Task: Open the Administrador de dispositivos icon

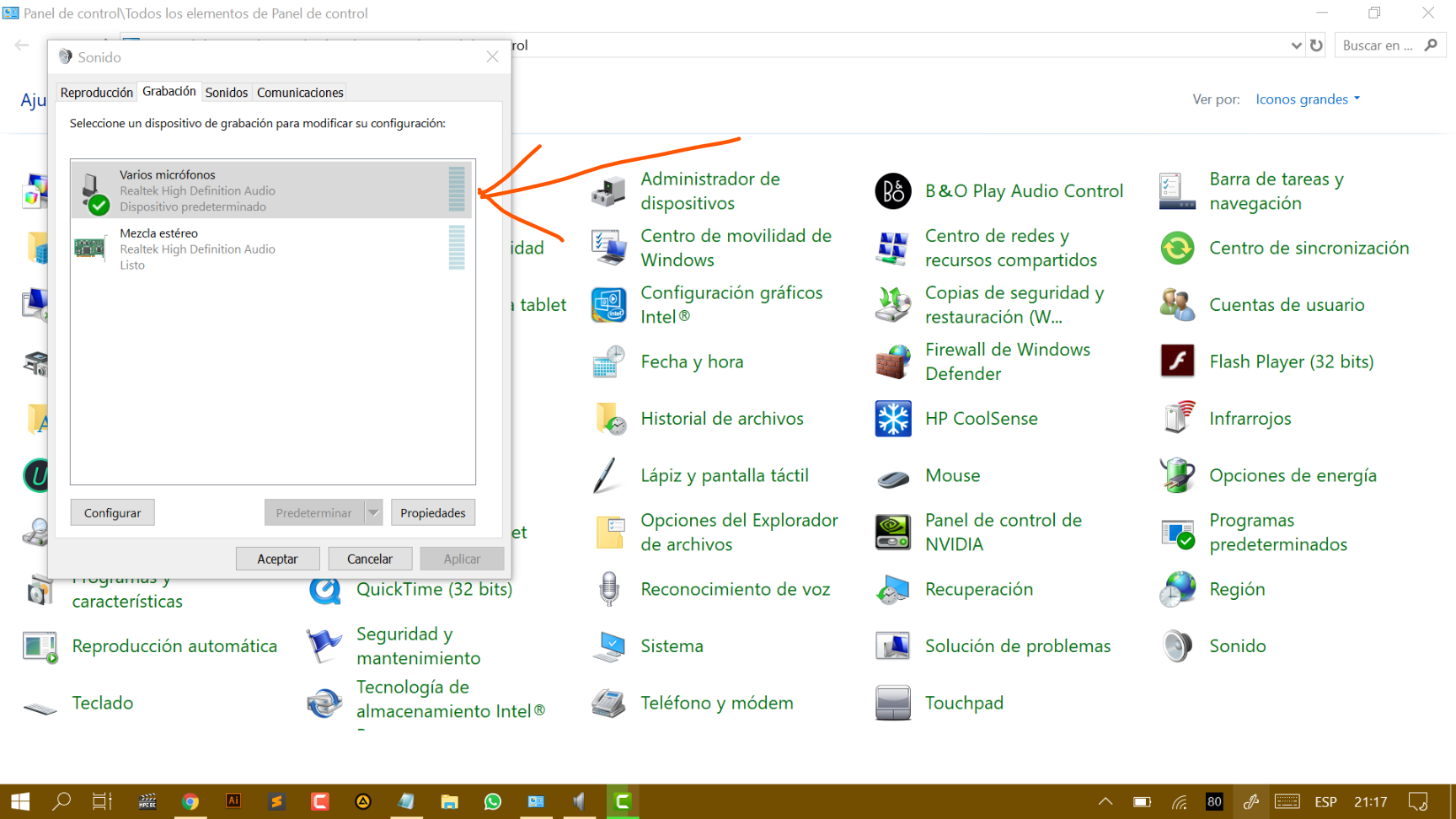Action: tap(608, 190)
